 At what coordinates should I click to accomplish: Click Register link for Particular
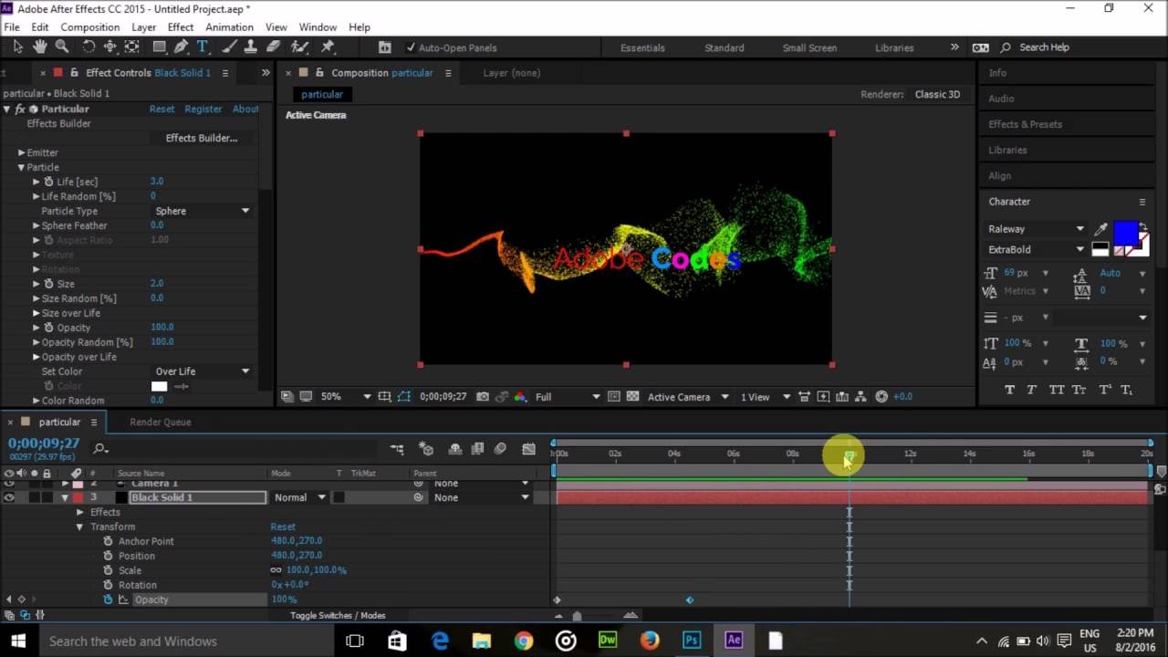[x=203, y=109]
